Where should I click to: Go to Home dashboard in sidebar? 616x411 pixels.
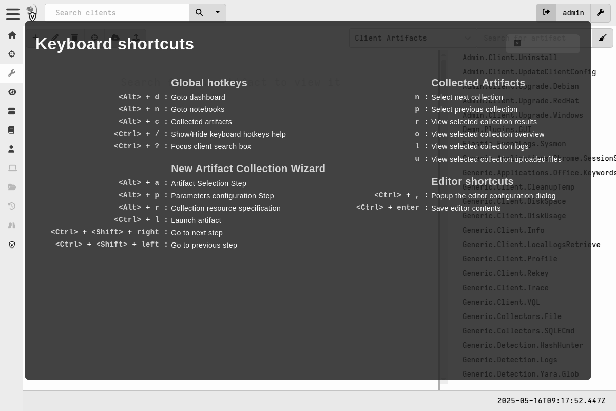click(x=12, y=35)
